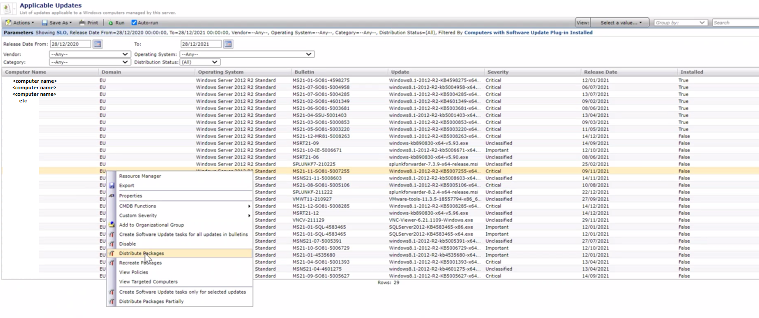This screenshot has height=318, width=759.
Task: Click the Export icon in context menu
Action: (112, 186)
